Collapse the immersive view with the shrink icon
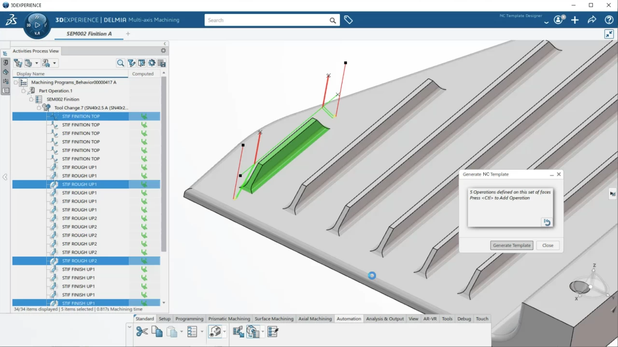Screen dimensions: 618x347 [x=609, y=34]
